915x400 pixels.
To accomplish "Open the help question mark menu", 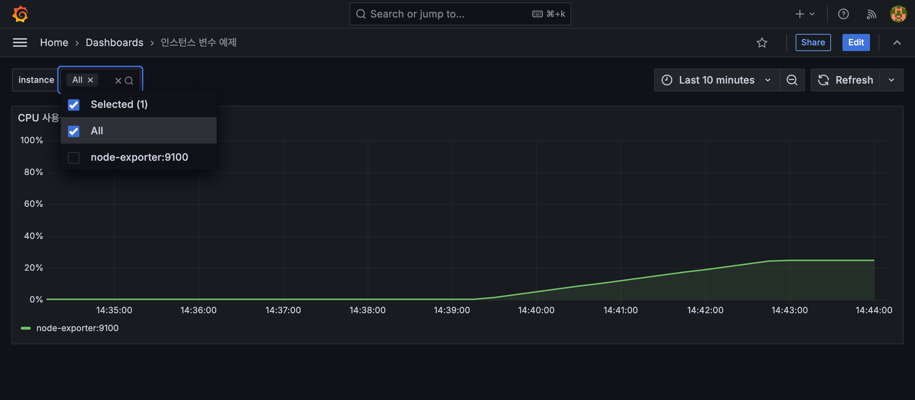I will point(843,14).
